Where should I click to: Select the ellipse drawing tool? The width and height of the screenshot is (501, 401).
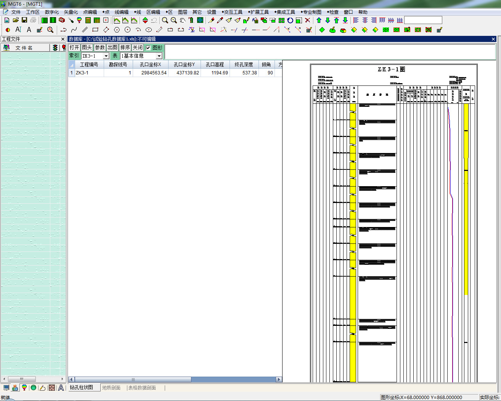149,30
